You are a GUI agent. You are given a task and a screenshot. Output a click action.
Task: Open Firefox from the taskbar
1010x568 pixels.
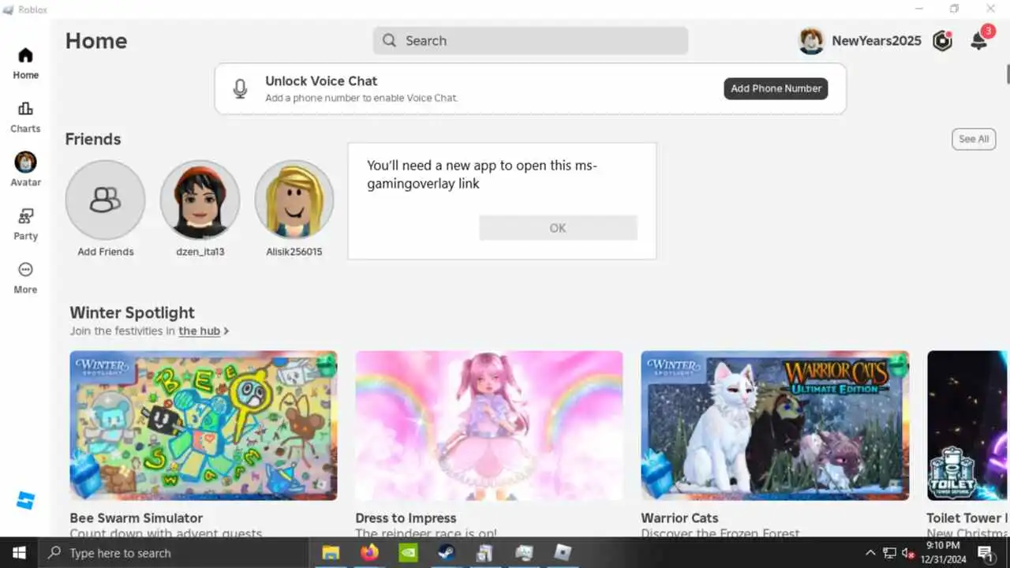point(369,553)
